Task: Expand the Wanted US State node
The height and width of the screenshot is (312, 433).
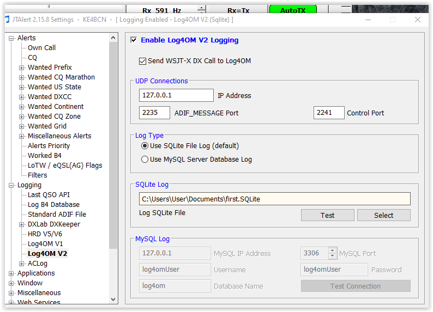Action: pyautogui.click(x=21, y=87)
